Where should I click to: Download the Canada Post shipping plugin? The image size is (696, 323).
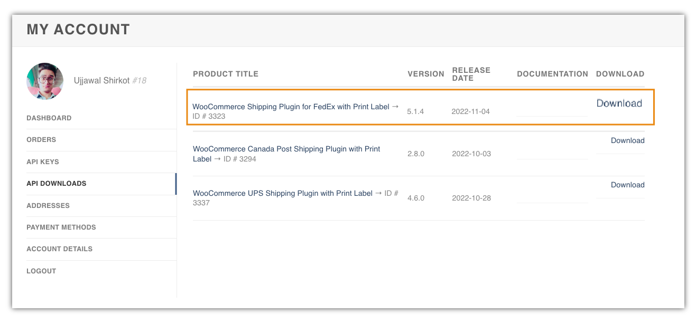pyautogui.click(x=627, y=140)
